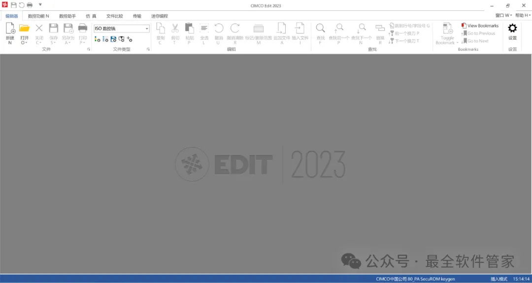Click the blue floppy-with-gear file type icon
Viewport: 532px width, 283px height.
[113, 39]
